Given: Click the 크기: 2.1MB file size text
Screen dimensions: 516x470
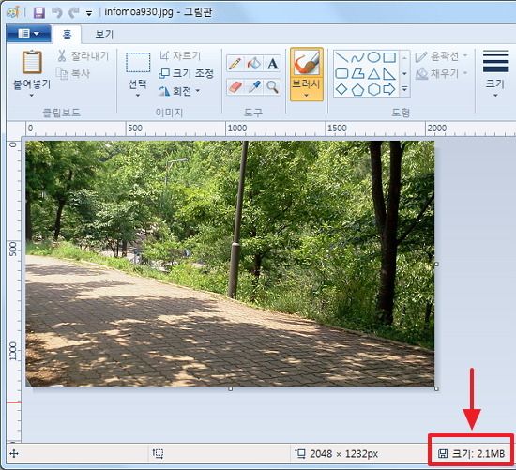Looking at the screenshot, I should (478, 454).
